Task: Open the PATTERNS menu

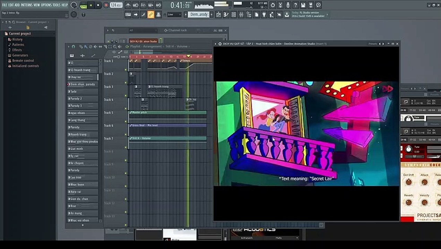Action: (27, 5)
